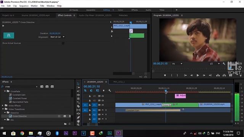Filter by YUV Effects icon
This screenshot has height=137, width=244.
pos(52,86)
